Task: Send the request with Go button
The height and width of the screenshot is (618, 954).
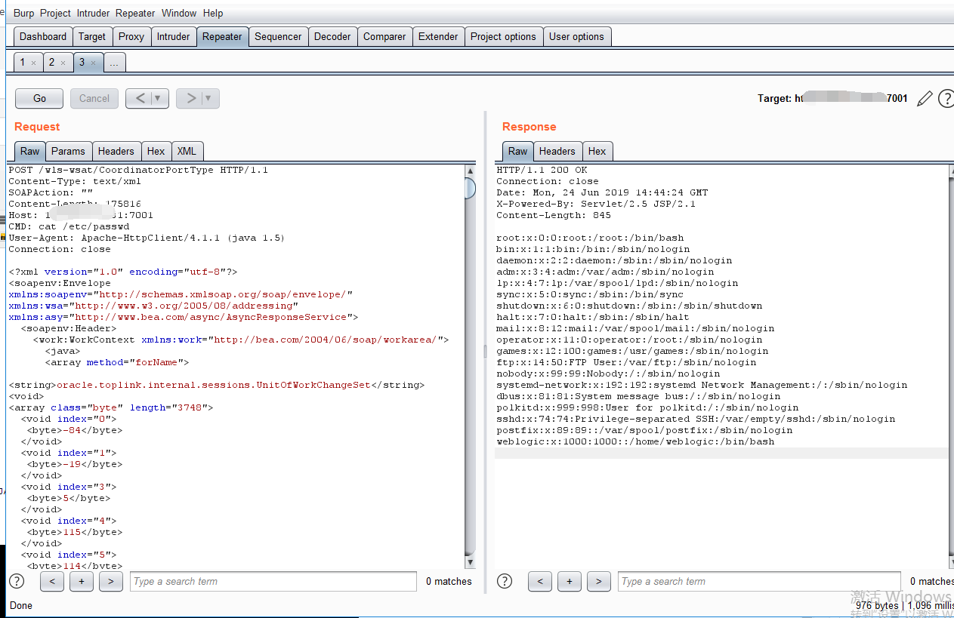Action: pyautogui.click(x=40, y=98)
